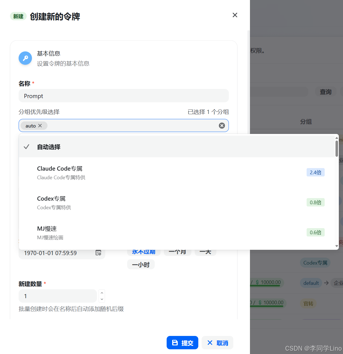343x354 pixels.
Task: Clear all selected groups with circle X
Action: pyautogui.click(x=222, y=126)
